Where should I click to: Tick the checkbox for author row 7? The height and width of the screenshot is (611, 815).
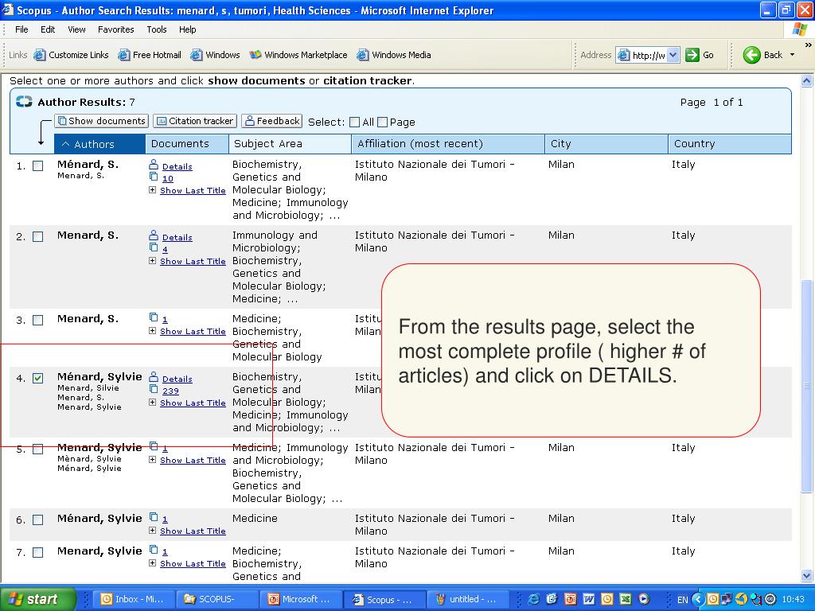(x=38, y=552)
